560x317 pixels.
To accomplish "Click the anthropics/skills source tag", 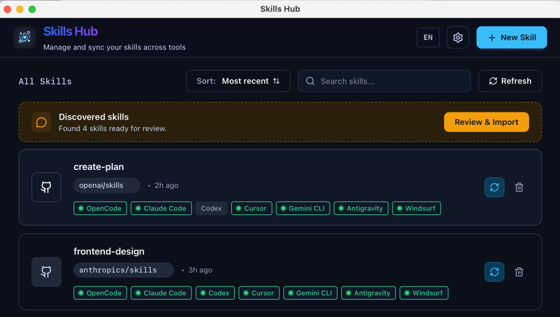I will point(123,270).
